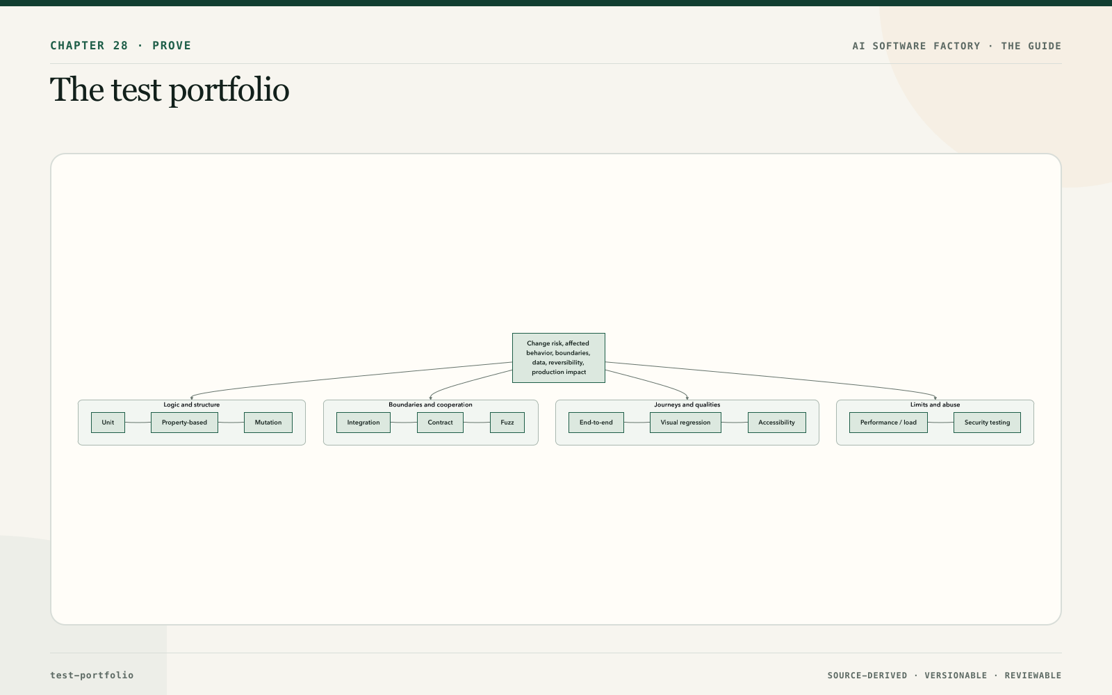Select the Integration node
This screenshot has width=1112, height=695.
tap(363, 423)
